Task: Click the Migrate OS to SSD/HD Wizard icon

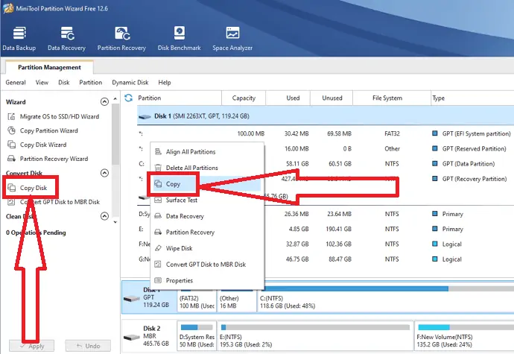Action: click(x=11, y=116)
